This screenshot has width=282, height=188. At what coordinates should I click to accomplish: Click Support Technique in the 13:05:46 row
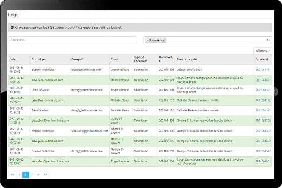click(43, 131)
